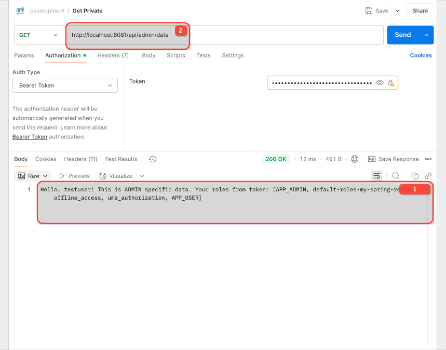
Task: Expand the Visualize view dropdown arrow
Action: (x=142, y=175)
